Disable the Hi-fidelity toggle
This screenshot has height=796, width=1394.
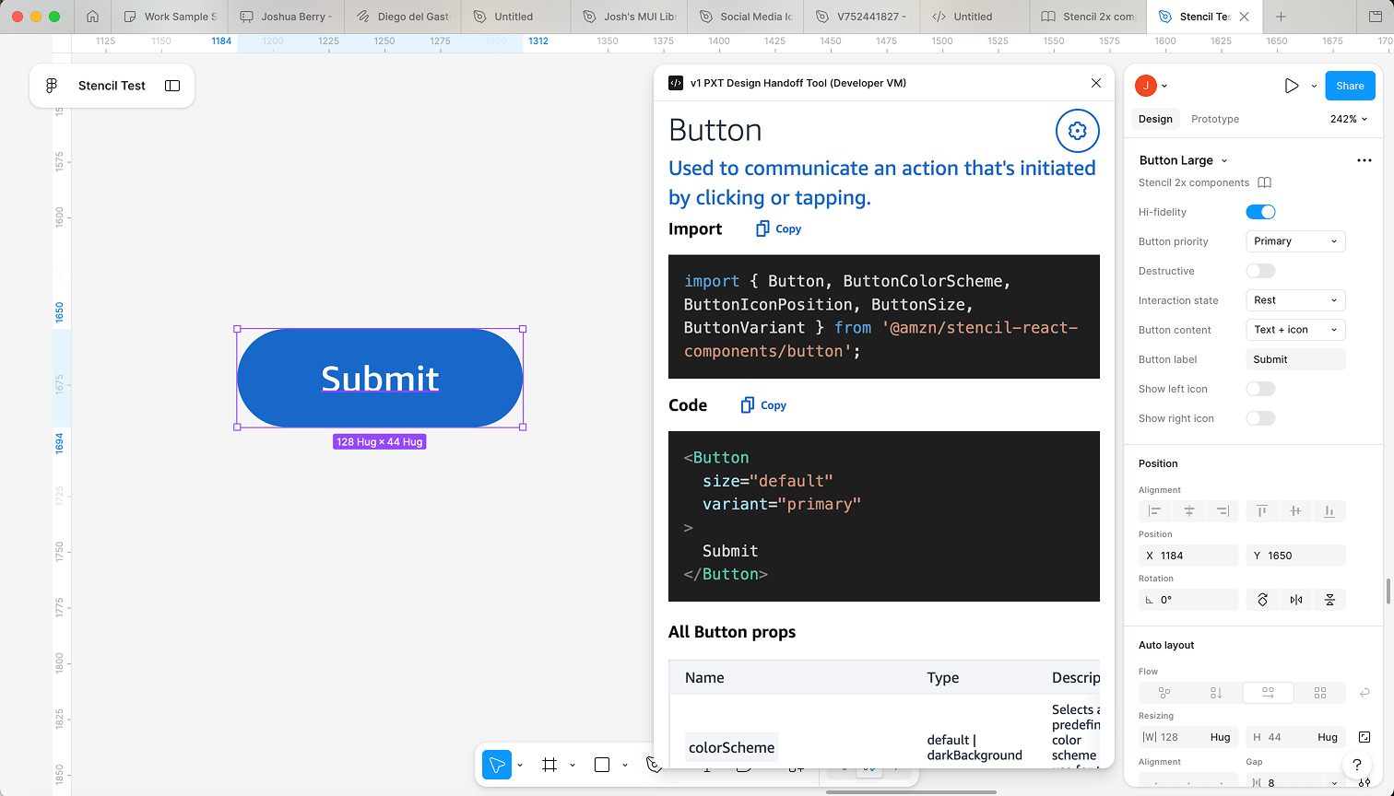(1260, 211)
